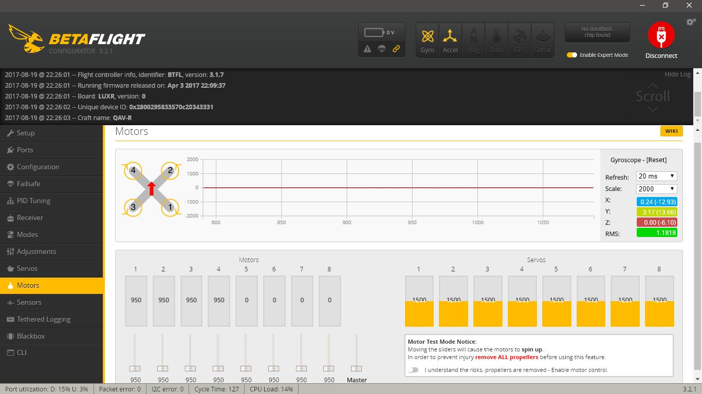Click the Cycle Time: 127 status
This screenshot has width=702, height=394.
click(216, 389)
